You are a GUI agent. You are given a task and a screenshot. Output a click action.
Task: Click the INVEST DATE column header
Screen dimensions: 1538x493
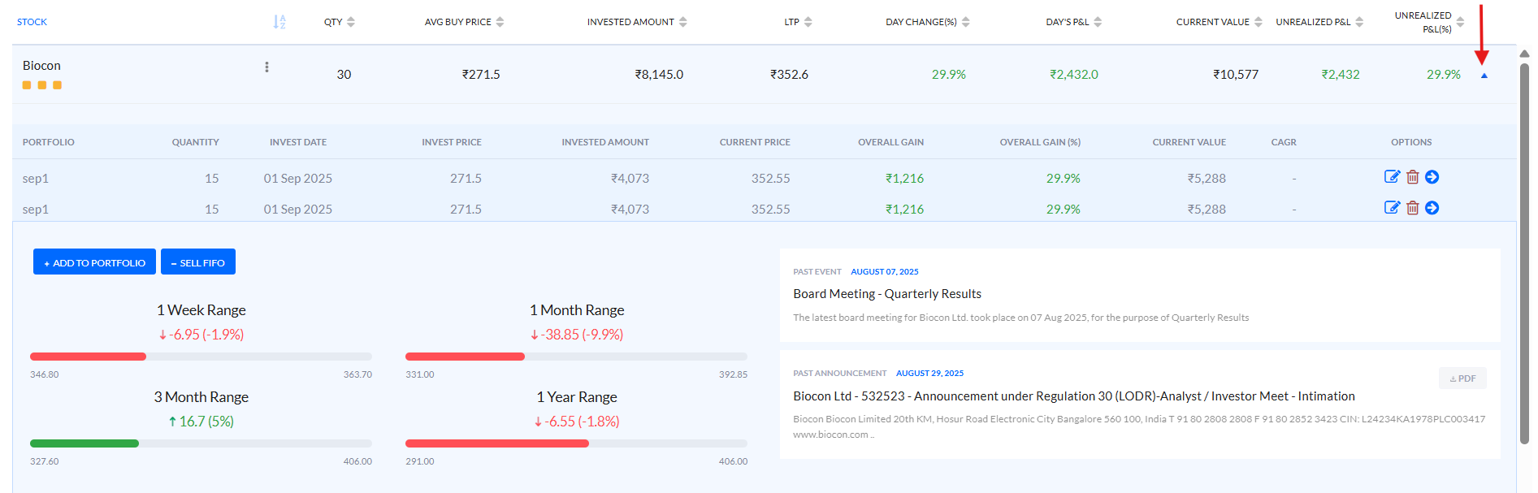point(298,142)
